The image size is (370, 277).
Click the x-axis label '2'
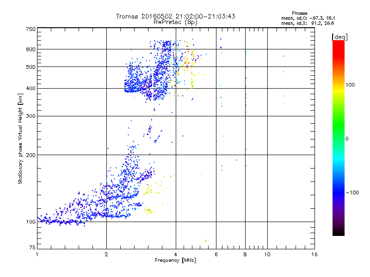pos(106,254)
